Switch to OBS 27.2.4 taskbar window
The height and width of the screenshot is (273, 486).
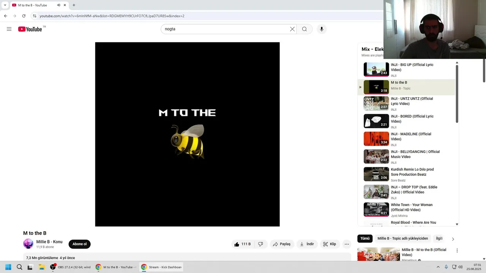tap(70, 267)
